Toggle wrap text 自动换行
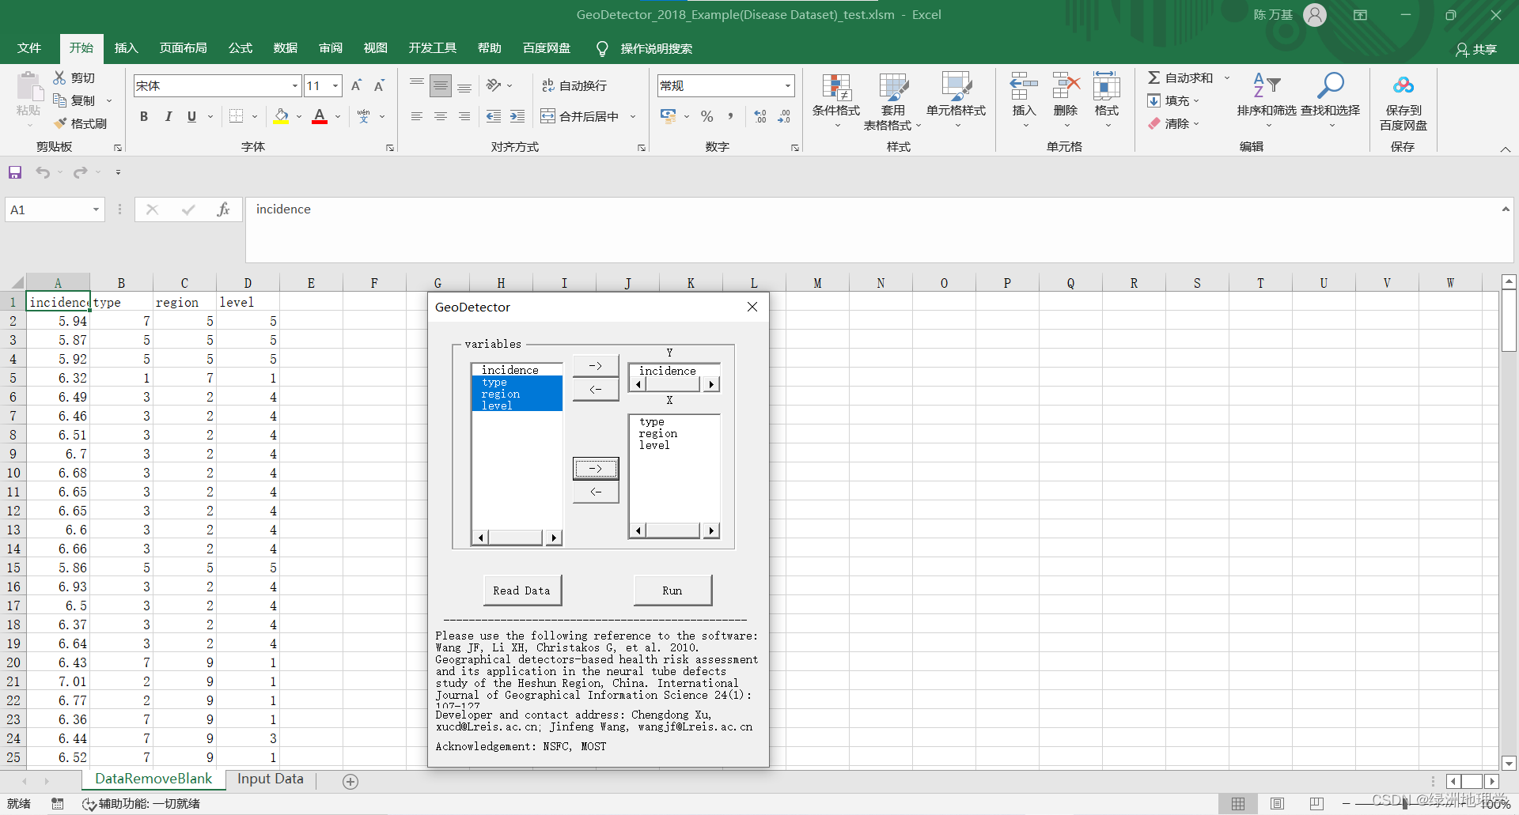Image resolution: width=1519 pixels, height=815 pixels. (x=574, y=85)
